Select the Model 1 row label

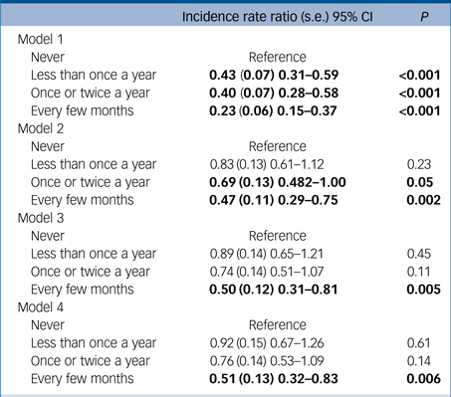coord(40,39)
